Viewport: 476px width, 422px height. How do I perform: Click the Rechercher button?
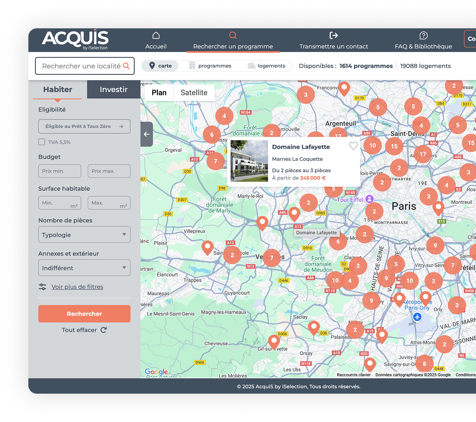(x=84, y=314)
